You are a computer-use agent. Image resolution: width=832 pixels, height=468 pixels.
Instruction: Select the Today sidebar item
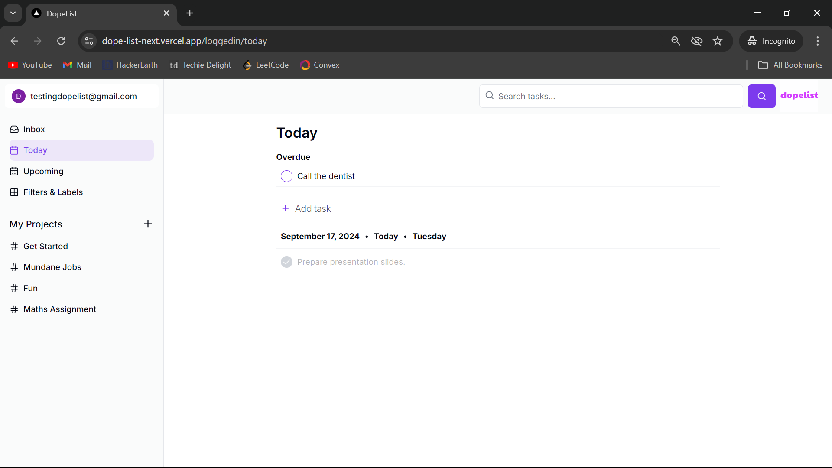[x=35, y=150]
